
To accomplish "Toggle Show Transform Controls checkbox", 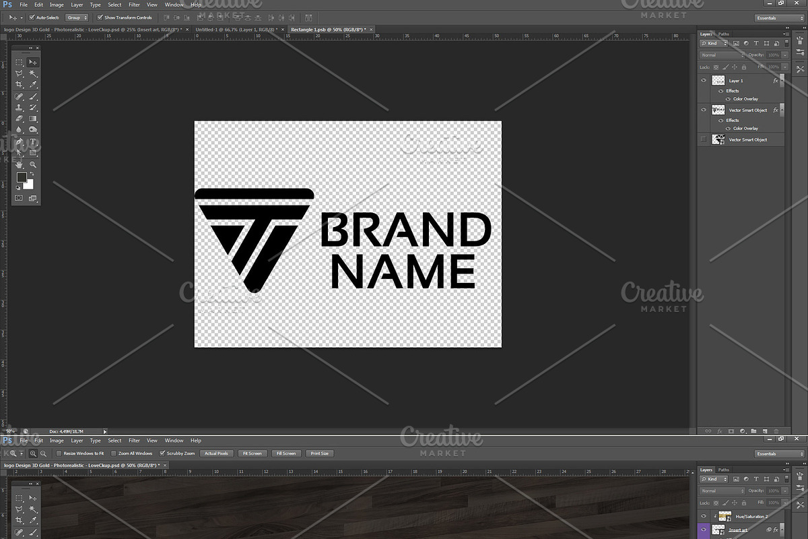I will tap(100, 18).
